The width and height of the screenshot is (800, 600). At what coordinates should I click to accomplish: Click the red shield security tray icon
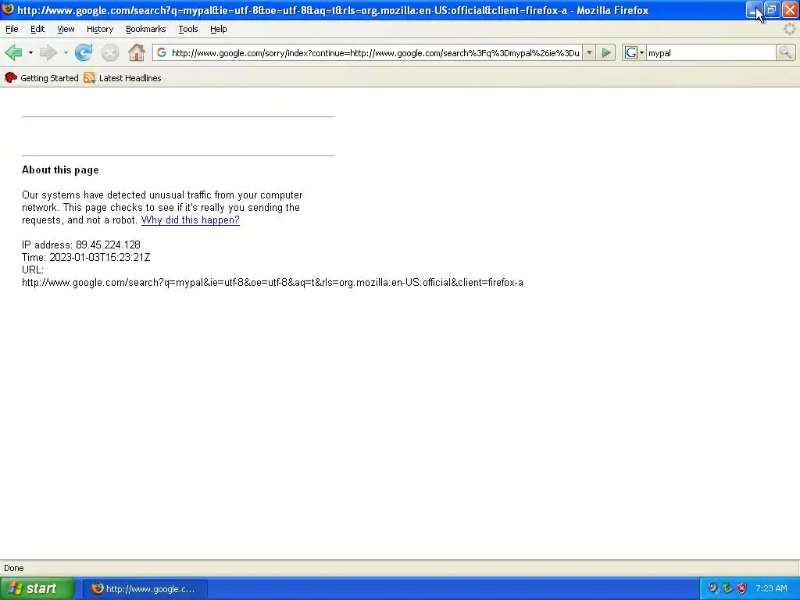742,588
